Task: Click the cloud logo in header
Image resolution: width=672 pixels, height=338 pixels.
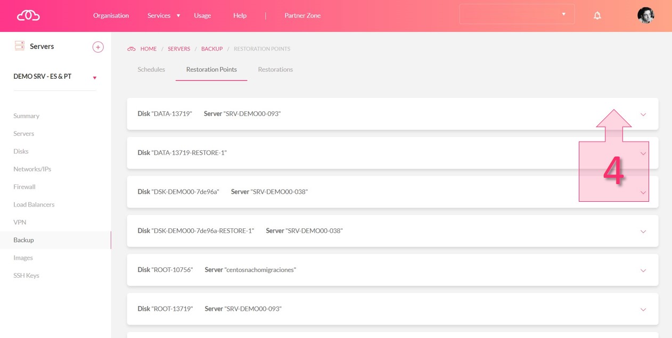Action: pos(28,15)
